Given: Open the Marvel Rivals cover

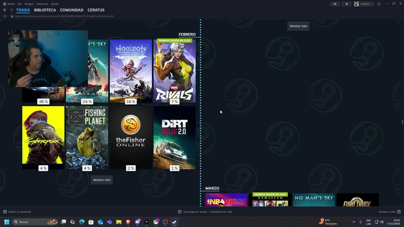Looking at the screenshot, I should [x=175, y=71].
